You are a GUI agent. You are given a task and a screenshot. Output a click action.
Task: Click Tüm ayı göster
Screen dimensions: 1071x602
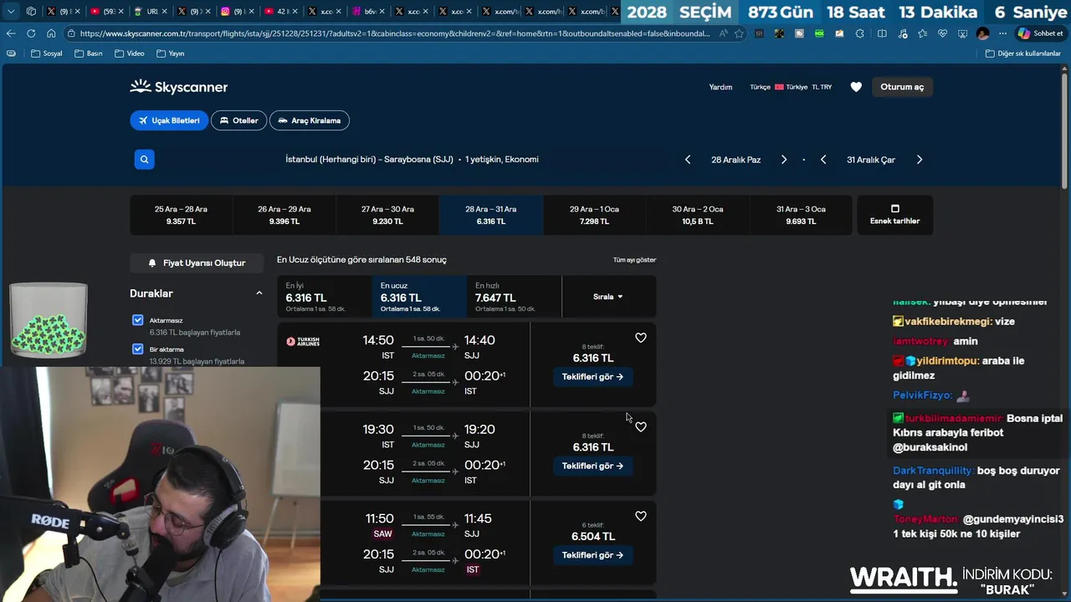pyautogui.click(x=634, y=260)
